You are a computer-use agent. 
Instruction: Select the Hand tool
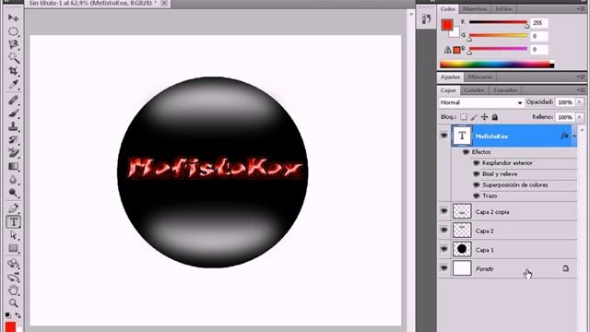click(13, 290)
